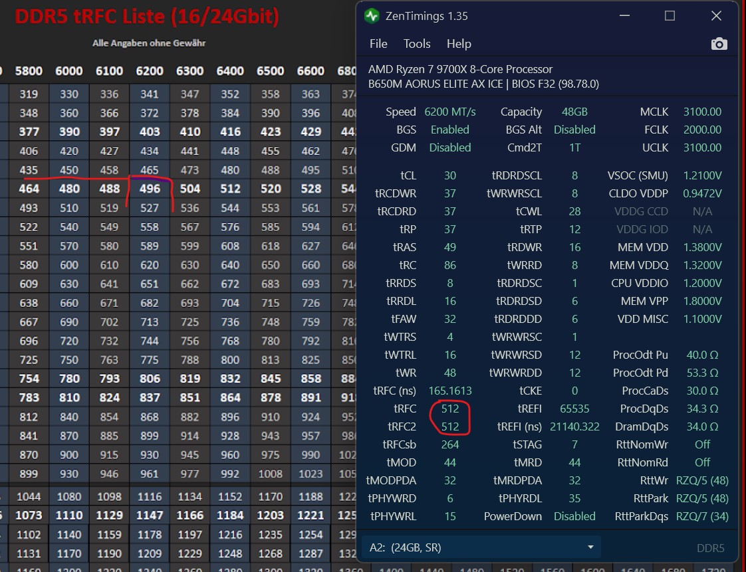The image size is (746, 572).
Task: Minimize the ZenTimings window
Action: pyautogui.click(x=625, y=16)
